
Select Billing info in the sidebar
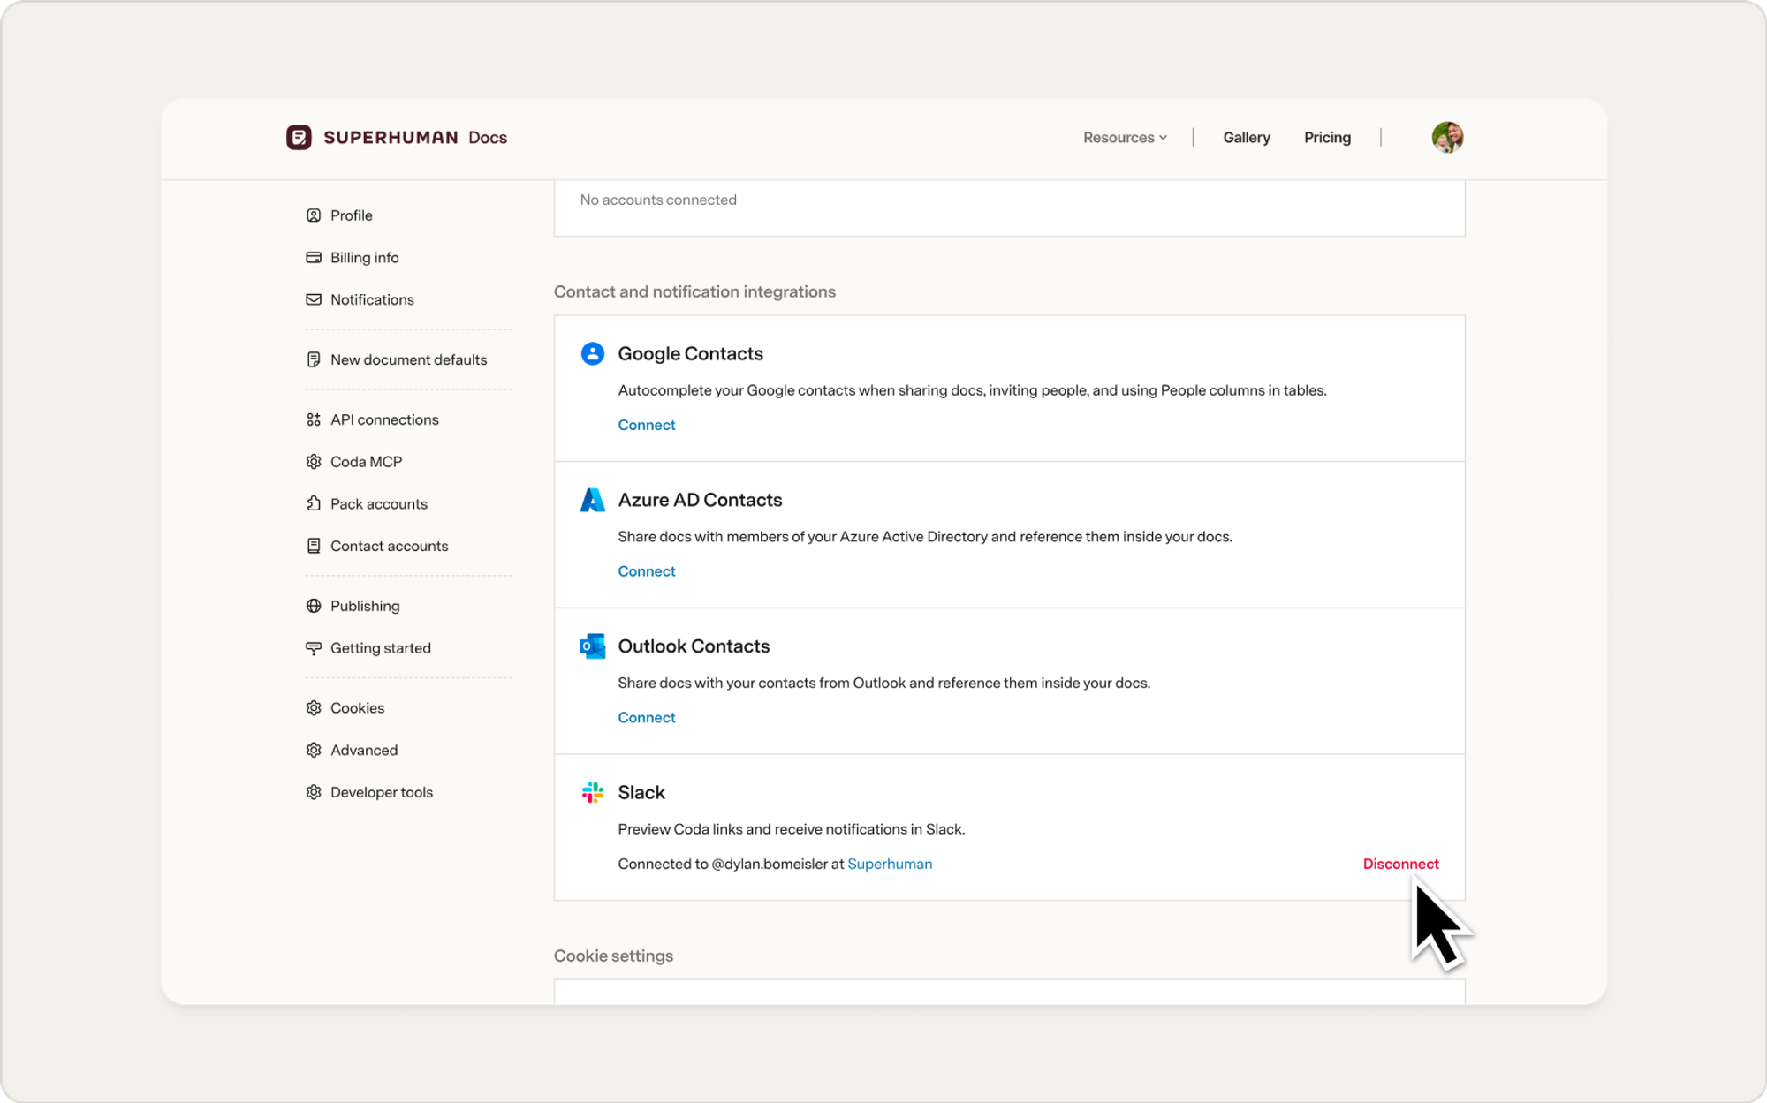coord(365,258)
